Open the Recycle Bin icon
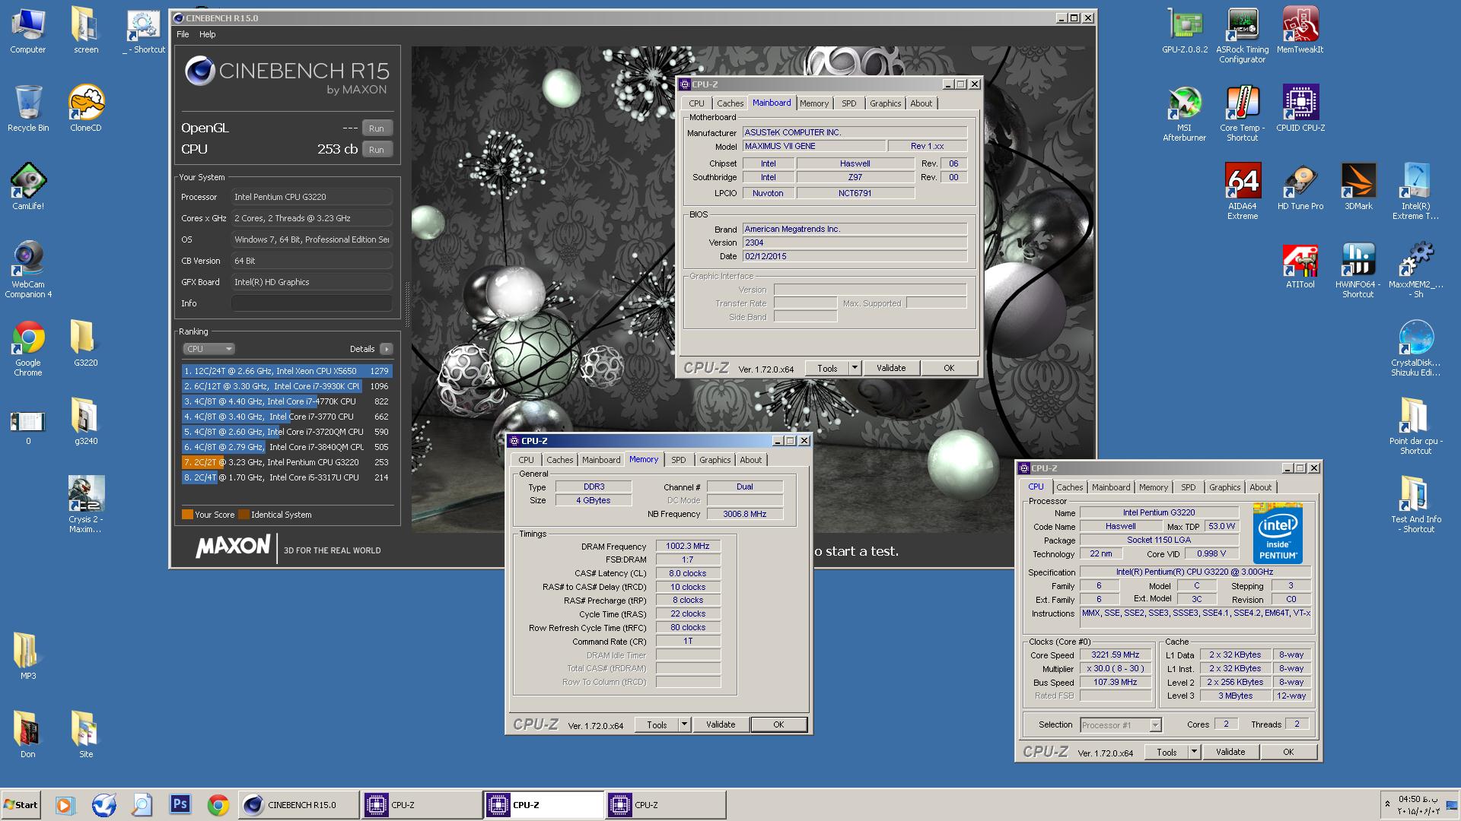Screen dimensions: 1461x821 (x=28, y=109)
